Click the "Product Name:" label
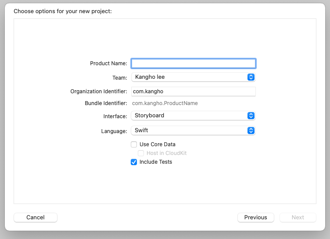The width and height of the screenshot is (330, 239). (108, 63)
